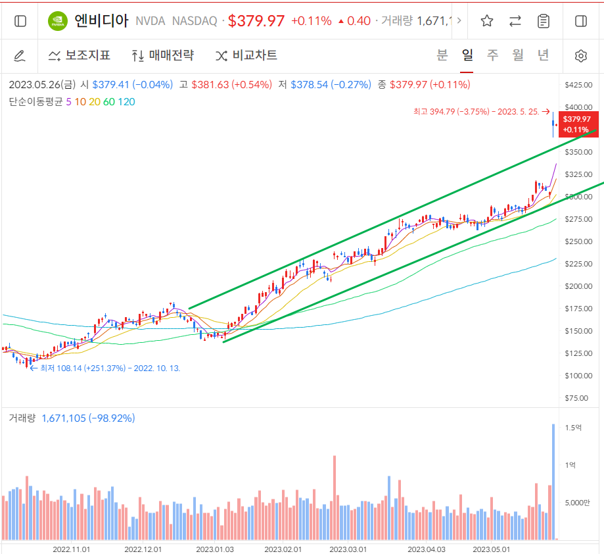
Task: Switch to 분 minute chart tab
Action: (442, 55)
